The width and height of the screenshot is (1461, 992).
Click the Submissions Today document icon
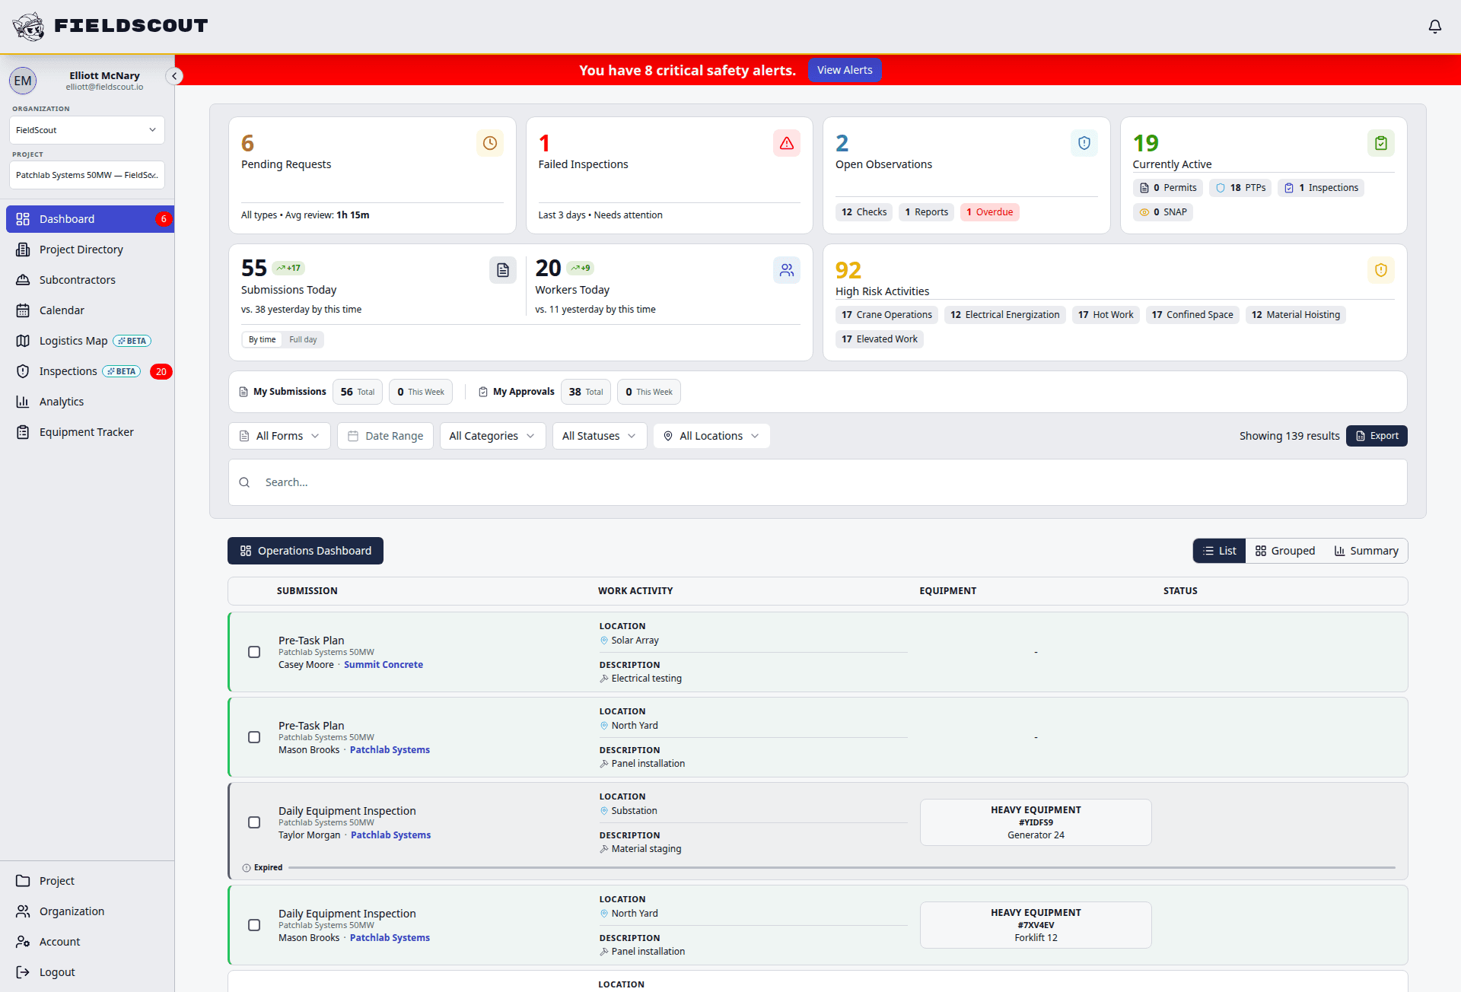point(503,270)
